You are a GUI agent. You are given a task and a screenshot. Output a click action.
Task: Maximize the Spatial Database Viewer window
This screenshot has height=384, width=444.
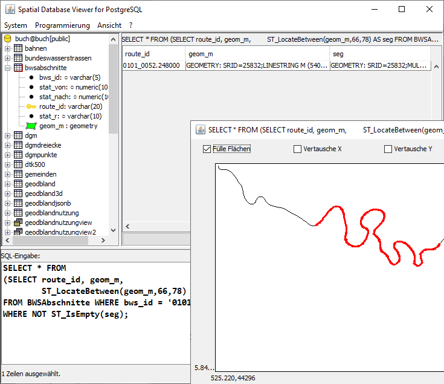pyautogui.click(x=402, y=9)
